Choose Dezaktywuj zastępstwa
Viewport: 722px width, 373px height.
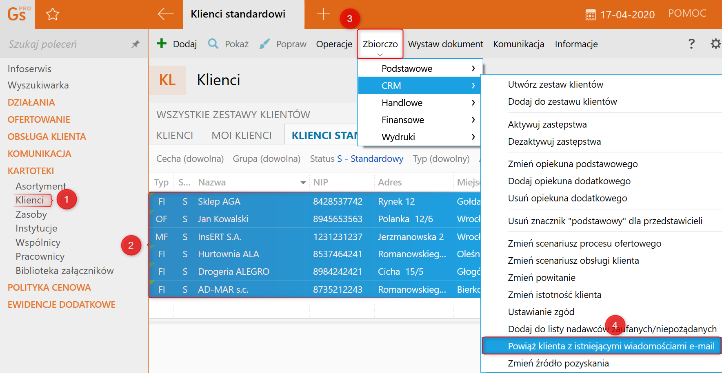pyautogui.click(x=554, y=141)
